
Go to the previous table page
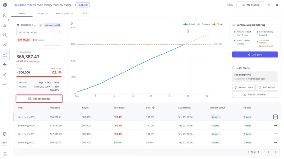(x=268, y=152)
